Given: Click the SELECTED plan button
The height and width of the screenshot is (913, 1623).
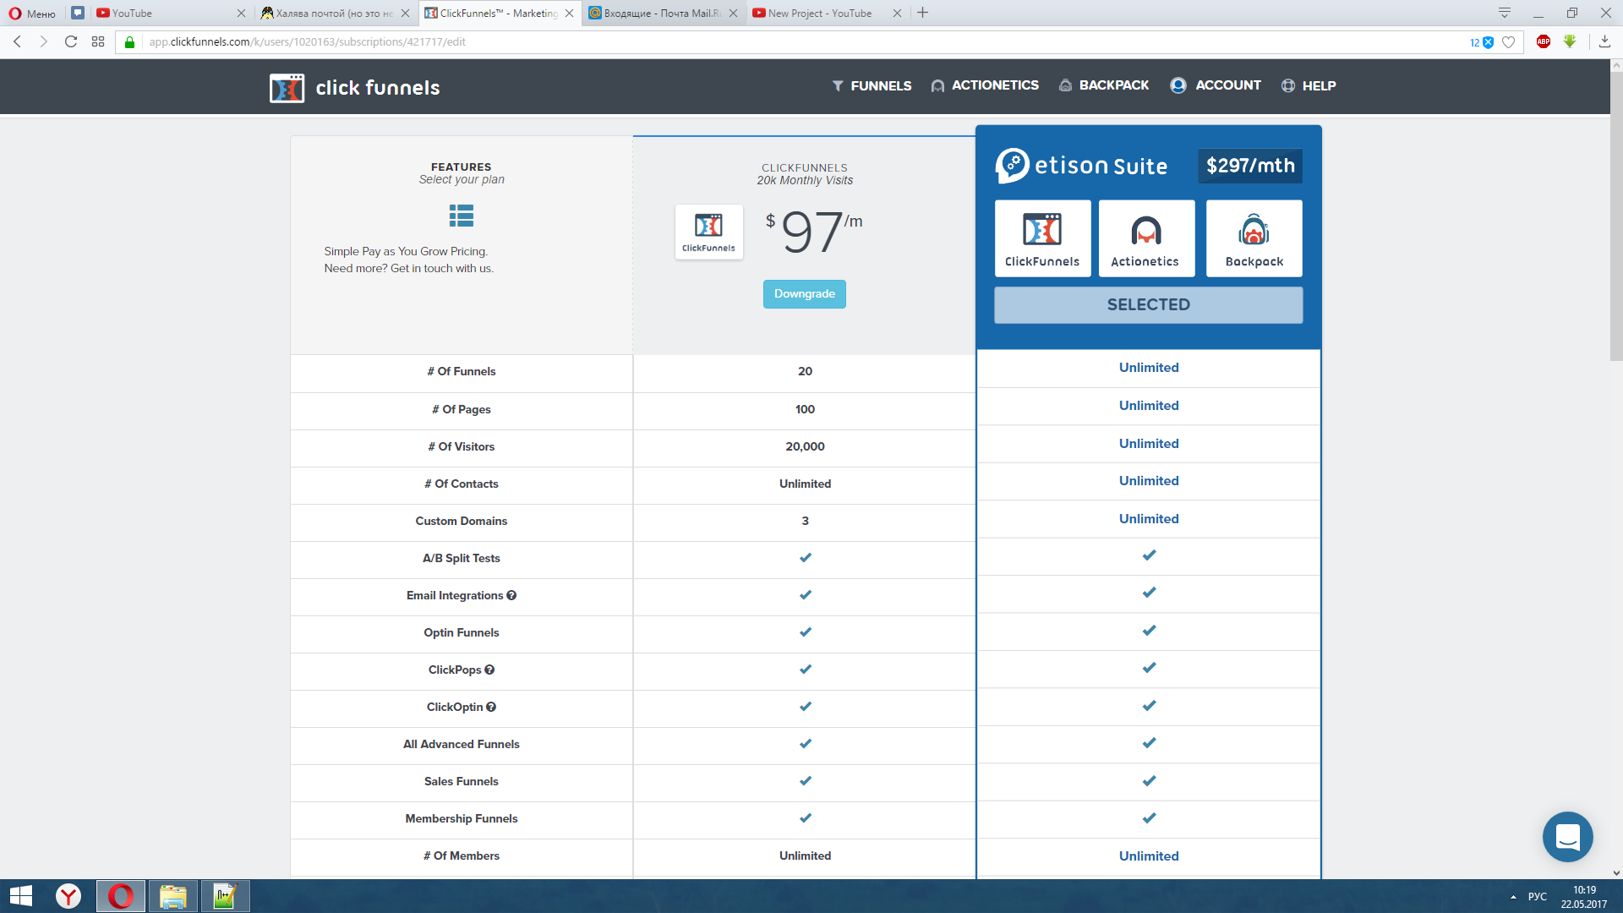Looking at the screenshot, I should pos(1149,305).
